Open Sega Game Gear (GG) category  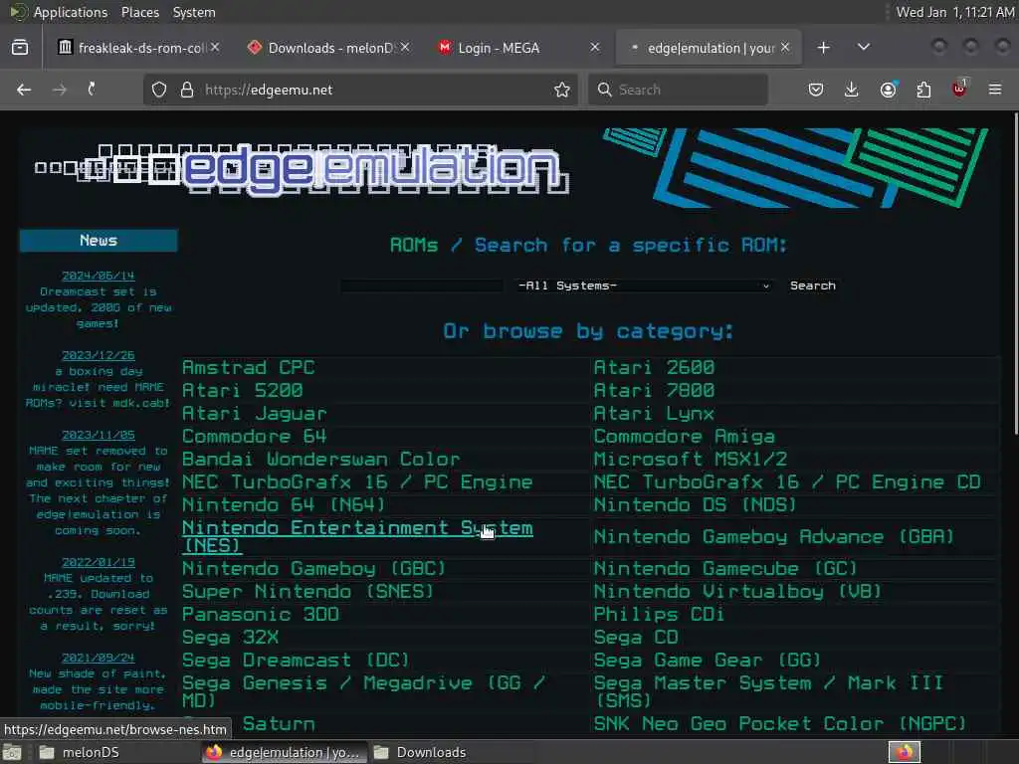coord(708,661)
